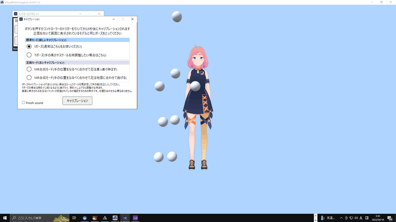Toggle IME input mode A indicator

click(361, 218)
